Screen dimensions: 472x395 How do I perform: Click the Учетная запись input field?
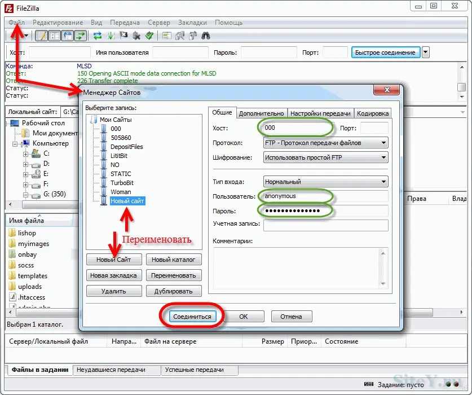click(x=326, y=225)
